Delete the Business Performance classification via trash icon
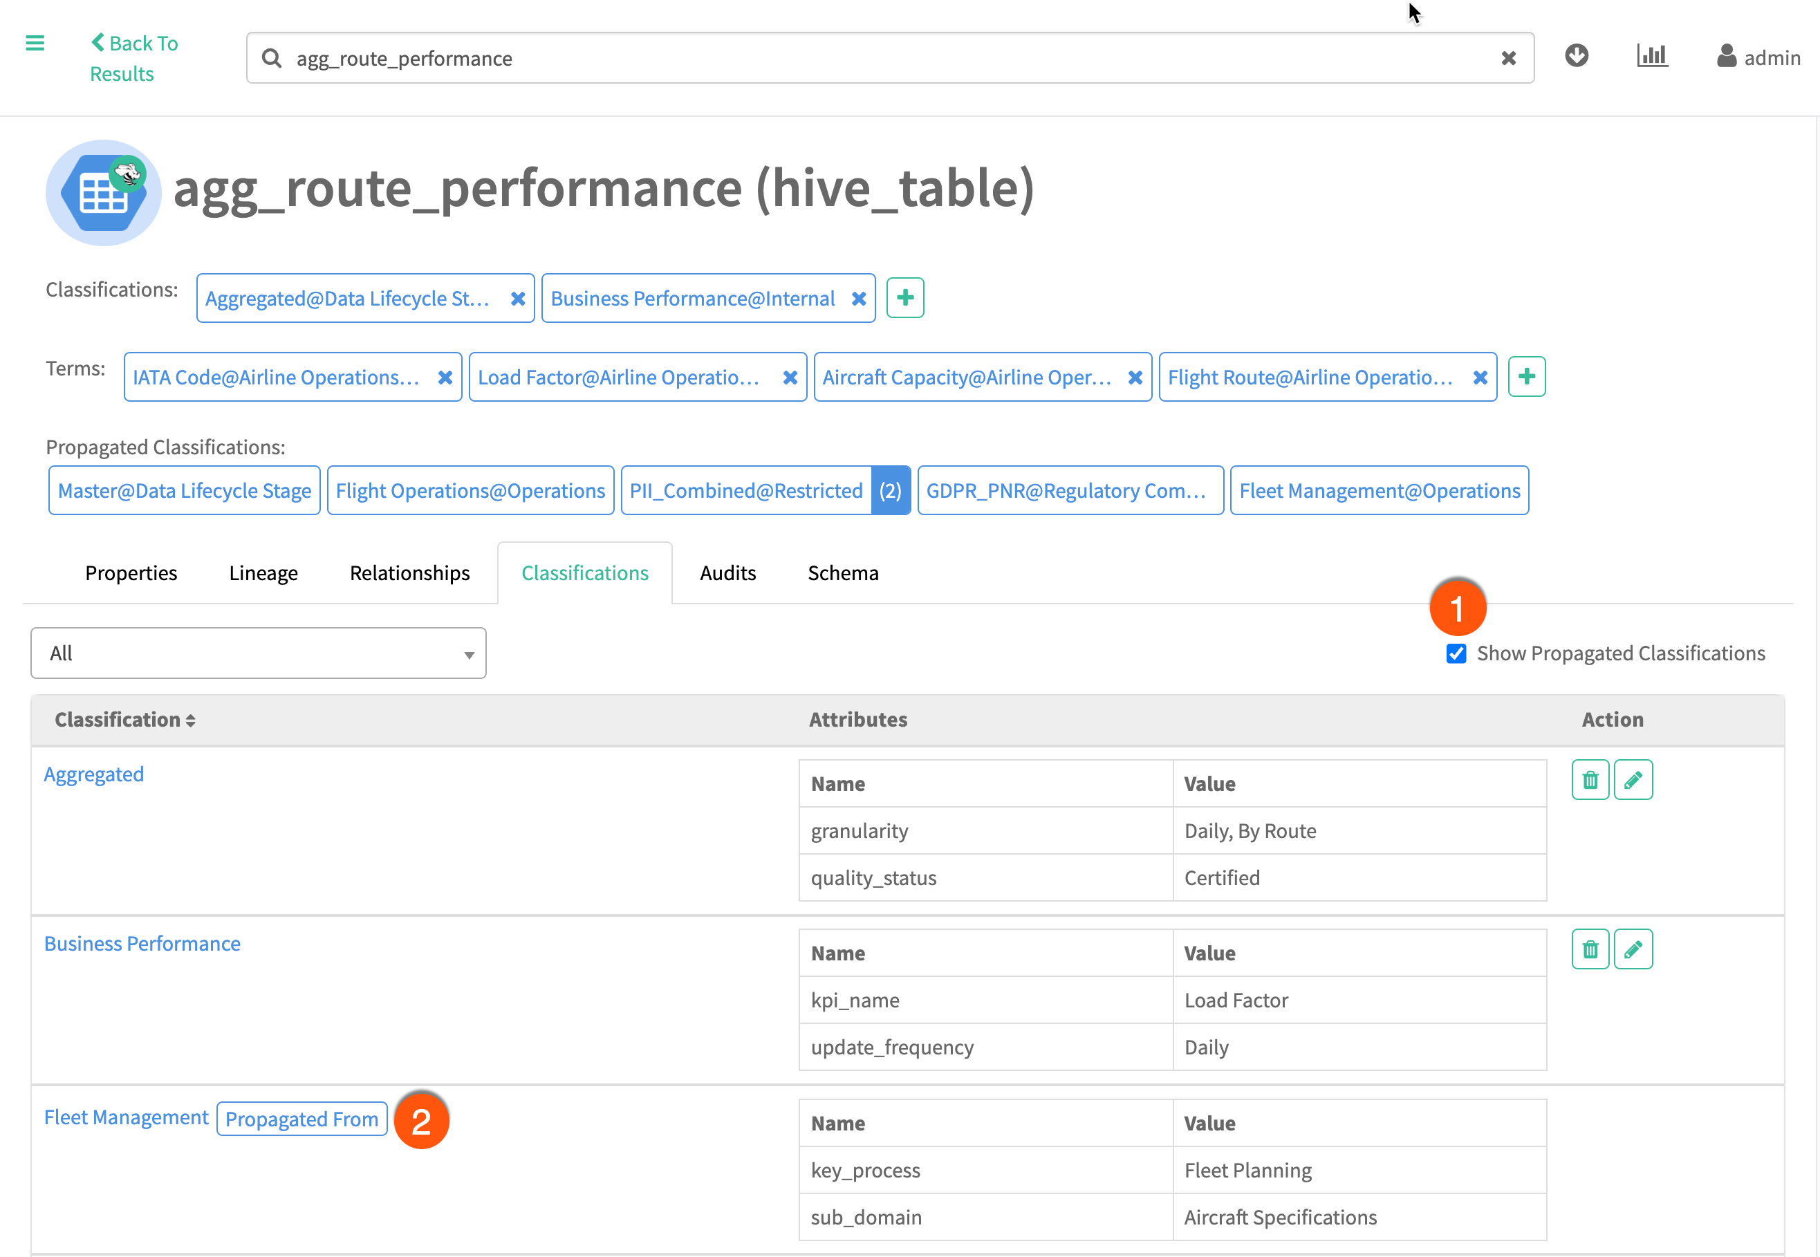This screenshot has width=1820, height=1257. [1590, 949]
